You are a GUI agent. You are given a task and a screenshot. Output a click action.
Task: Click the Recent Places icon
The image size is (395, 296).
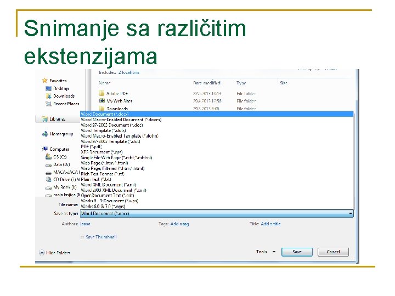(x=48, y=104)
